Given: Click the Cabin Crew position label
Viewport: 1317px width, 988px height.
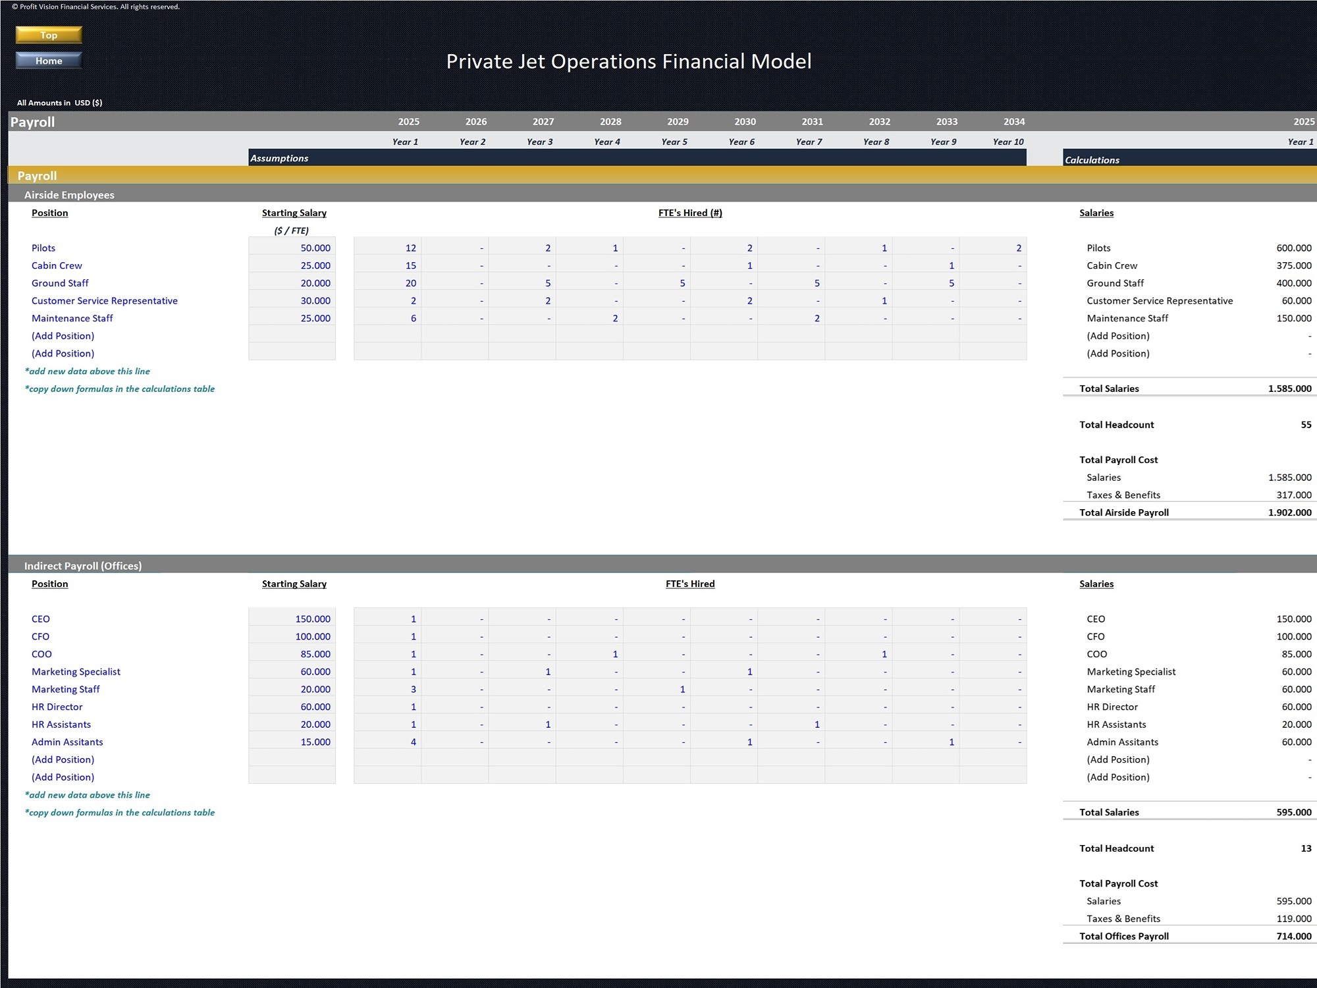Looking at the screenshot, I should [57, 265].
